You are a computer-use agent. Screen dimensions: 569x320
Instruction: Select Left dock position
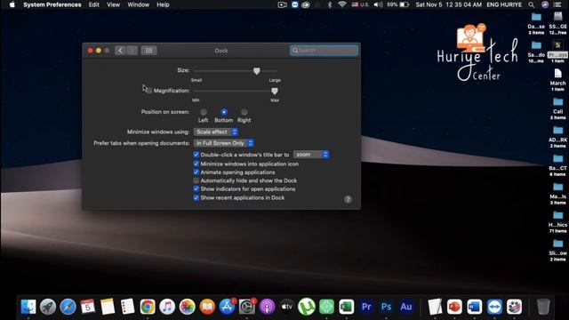point(204,112)
